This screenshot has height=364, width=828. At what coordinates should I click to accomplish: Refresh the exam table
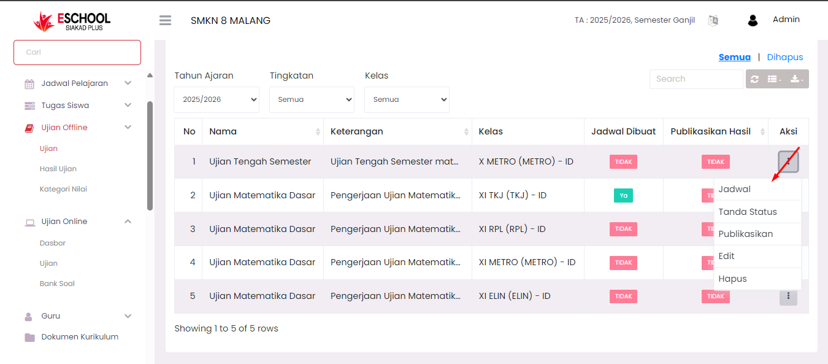(x=754, y=79)
